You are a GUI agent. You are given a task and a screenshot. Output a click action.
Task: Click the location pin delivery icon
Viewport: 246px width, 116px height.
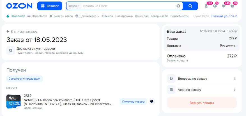(x=10, y=50)
